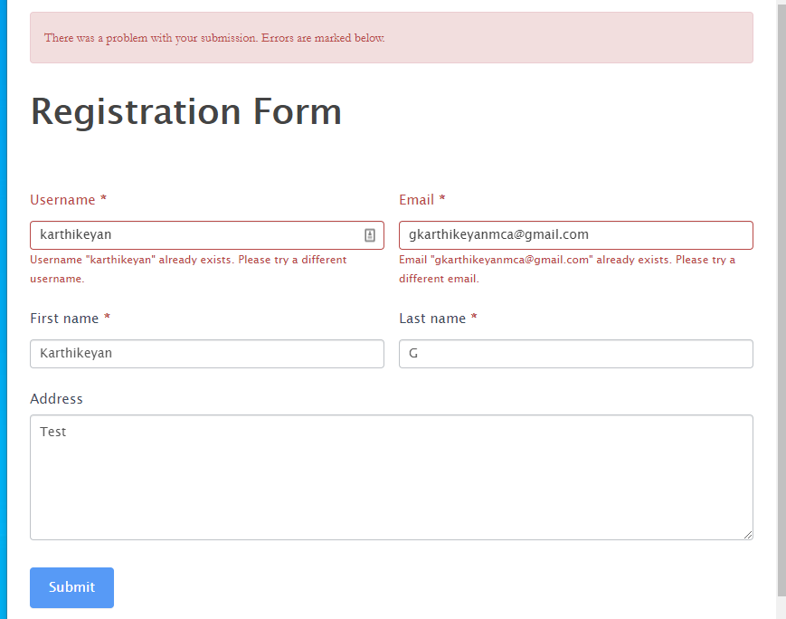The image size is (786, 619).
Task: Click the textarea resize grip in Address box
Action: (747, 535)
